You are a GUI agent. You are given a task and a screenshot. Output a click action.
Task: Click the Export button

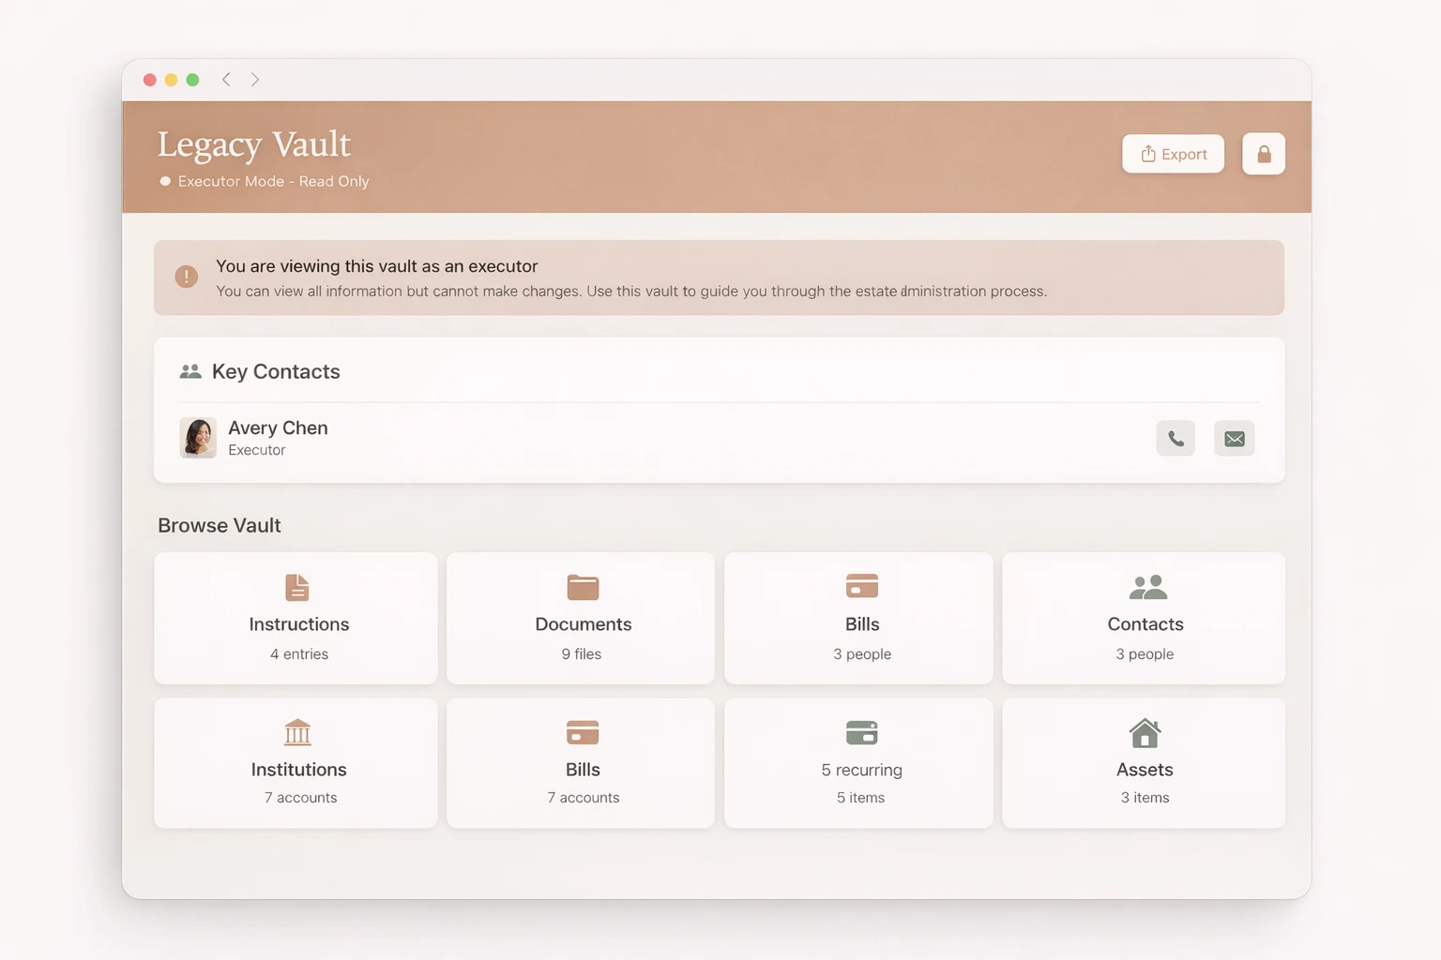tap(1173, 154)
